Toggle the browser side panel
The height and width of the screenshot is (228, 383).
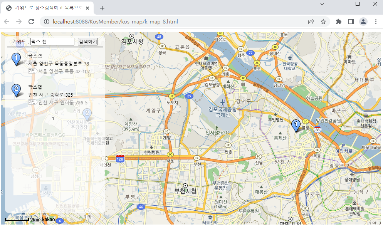tap(351, 22)
